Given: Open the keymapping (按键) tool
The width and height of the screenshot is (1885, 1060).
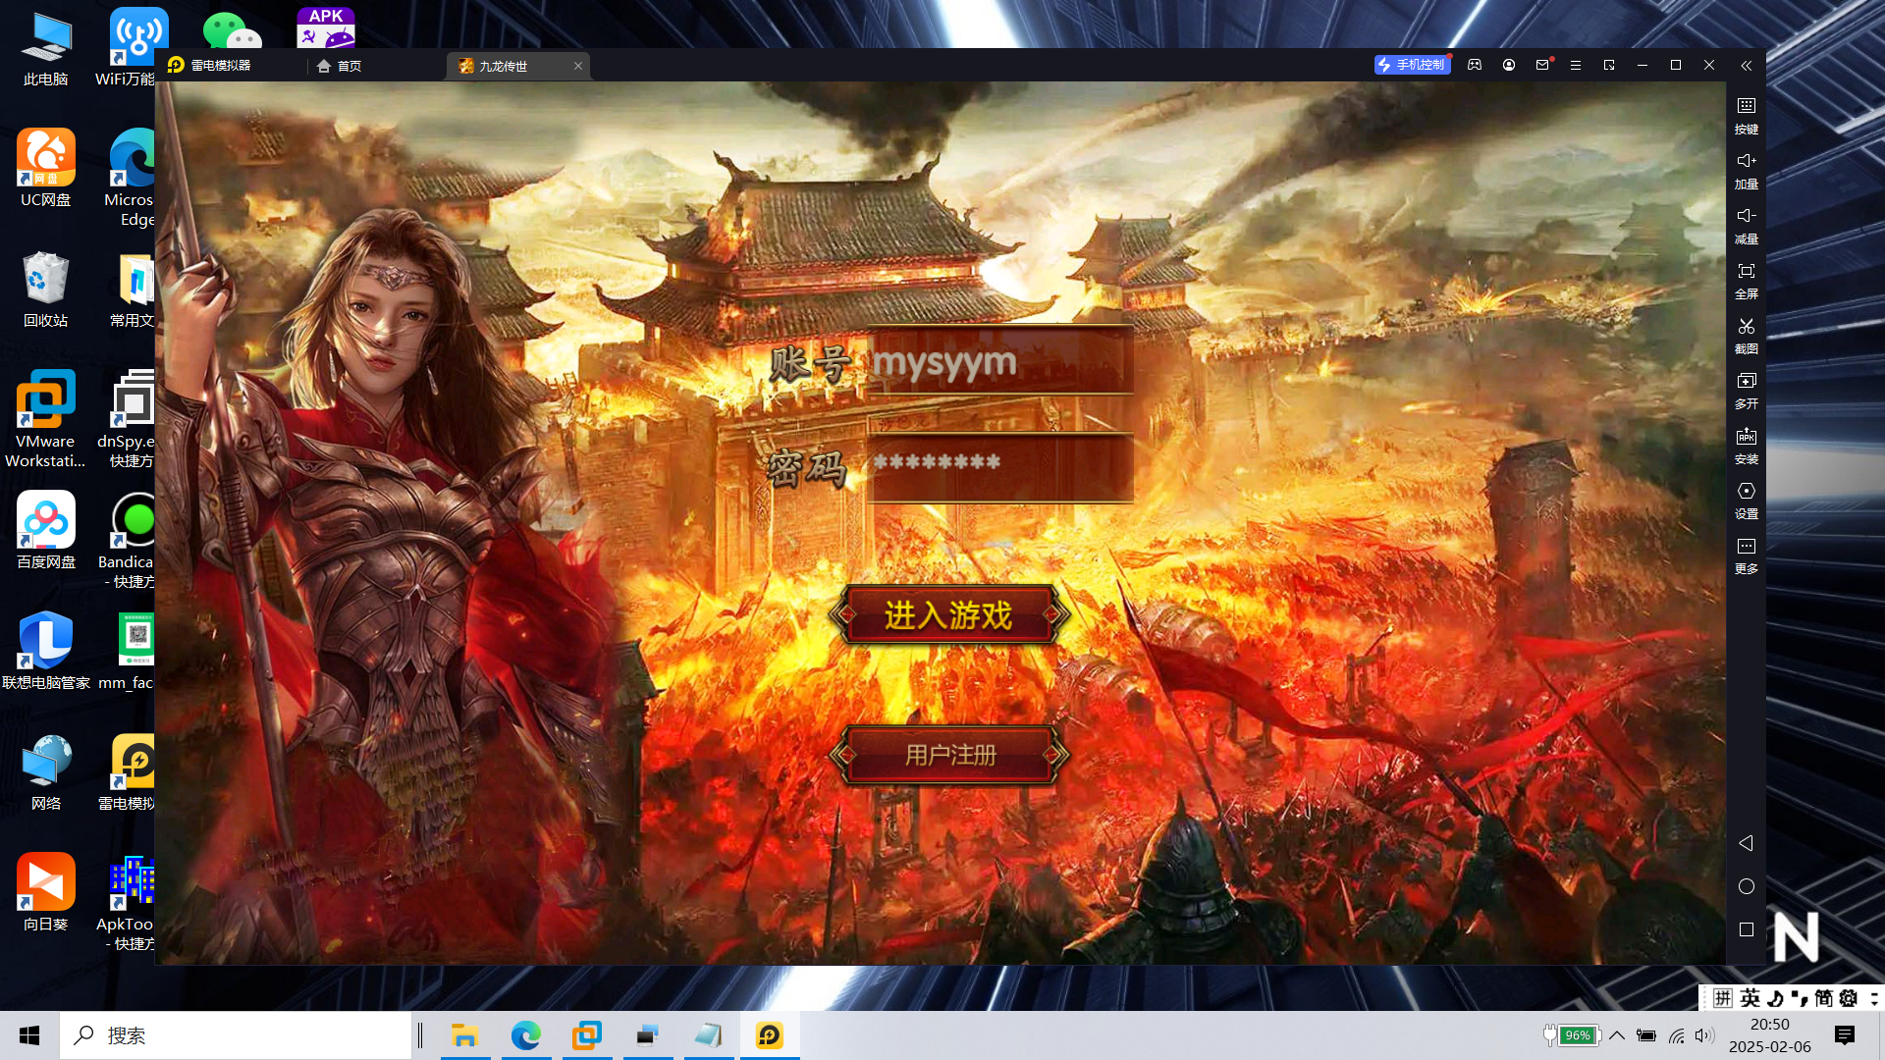Looking at the screenshot, I should tap(1746, 114).
